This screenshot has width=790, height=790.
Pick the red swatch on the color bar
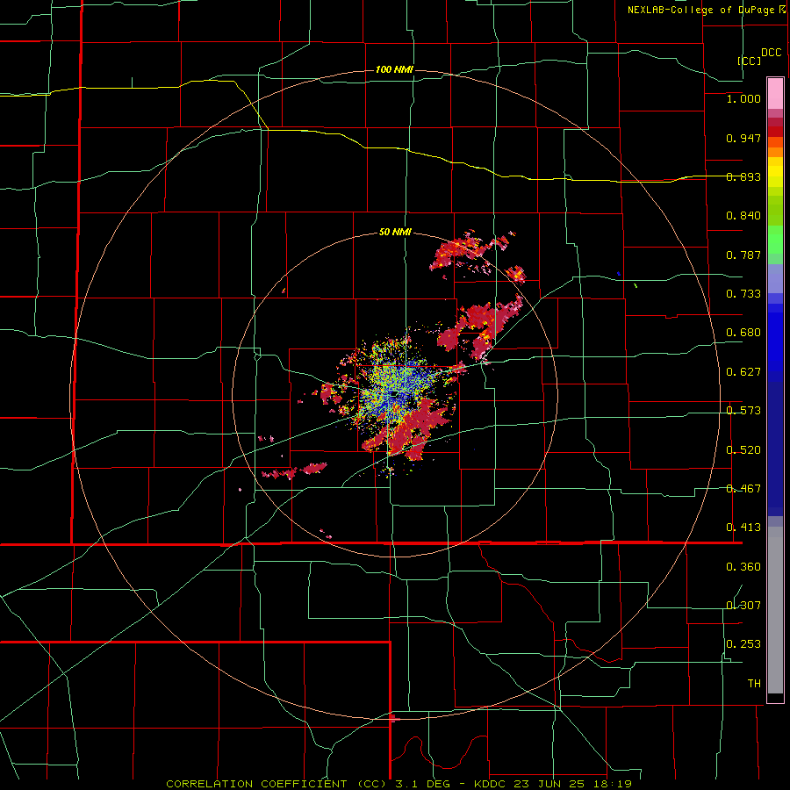pos(775,132)
